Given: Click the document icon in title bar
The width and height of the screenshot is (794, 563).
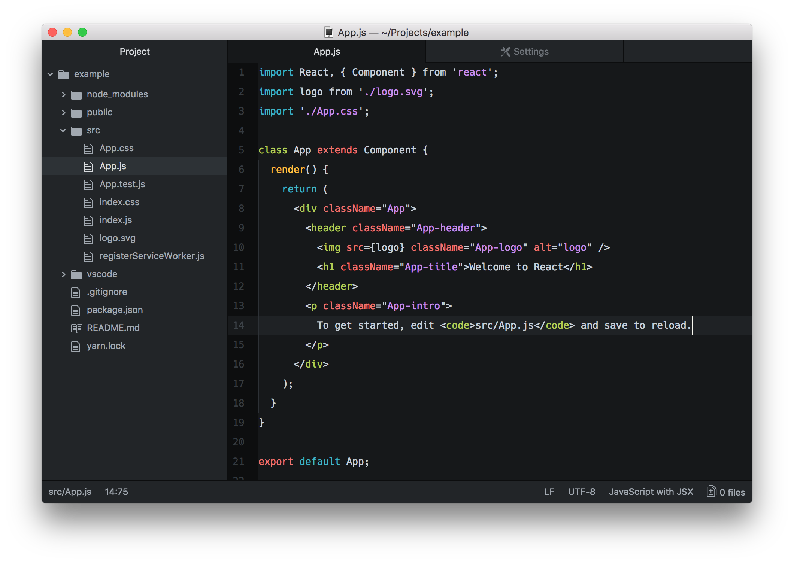Looking at the screenshot, I should 328,33.
